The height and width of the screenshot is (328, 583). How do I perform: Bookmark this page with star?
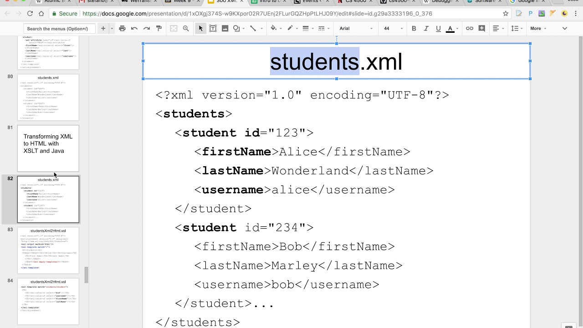point(506,14)
